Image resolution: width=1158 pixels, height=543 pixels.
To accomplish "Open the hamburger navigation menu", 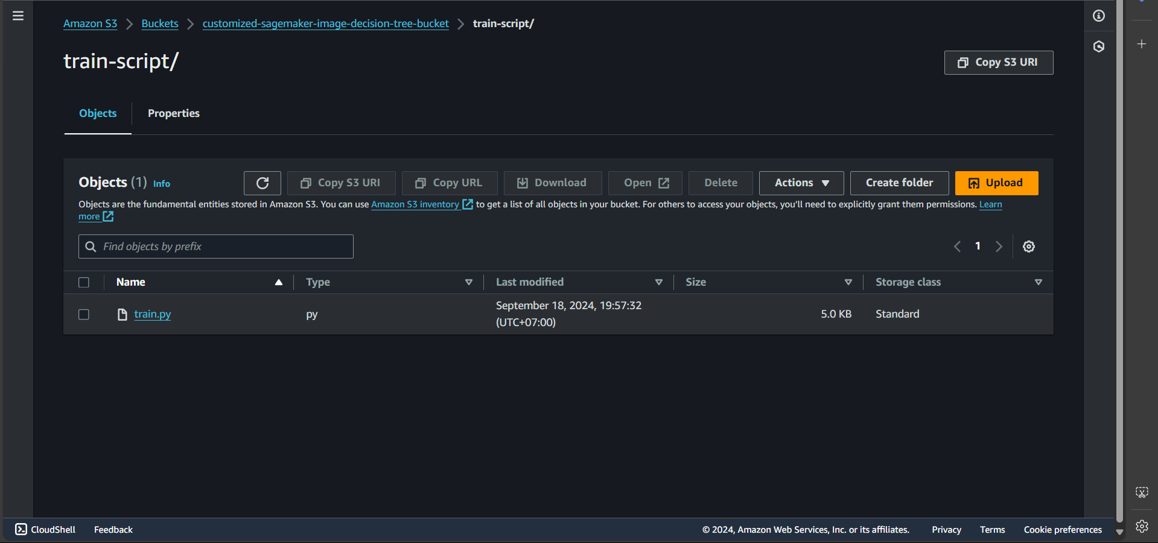I will coord(18,16).
